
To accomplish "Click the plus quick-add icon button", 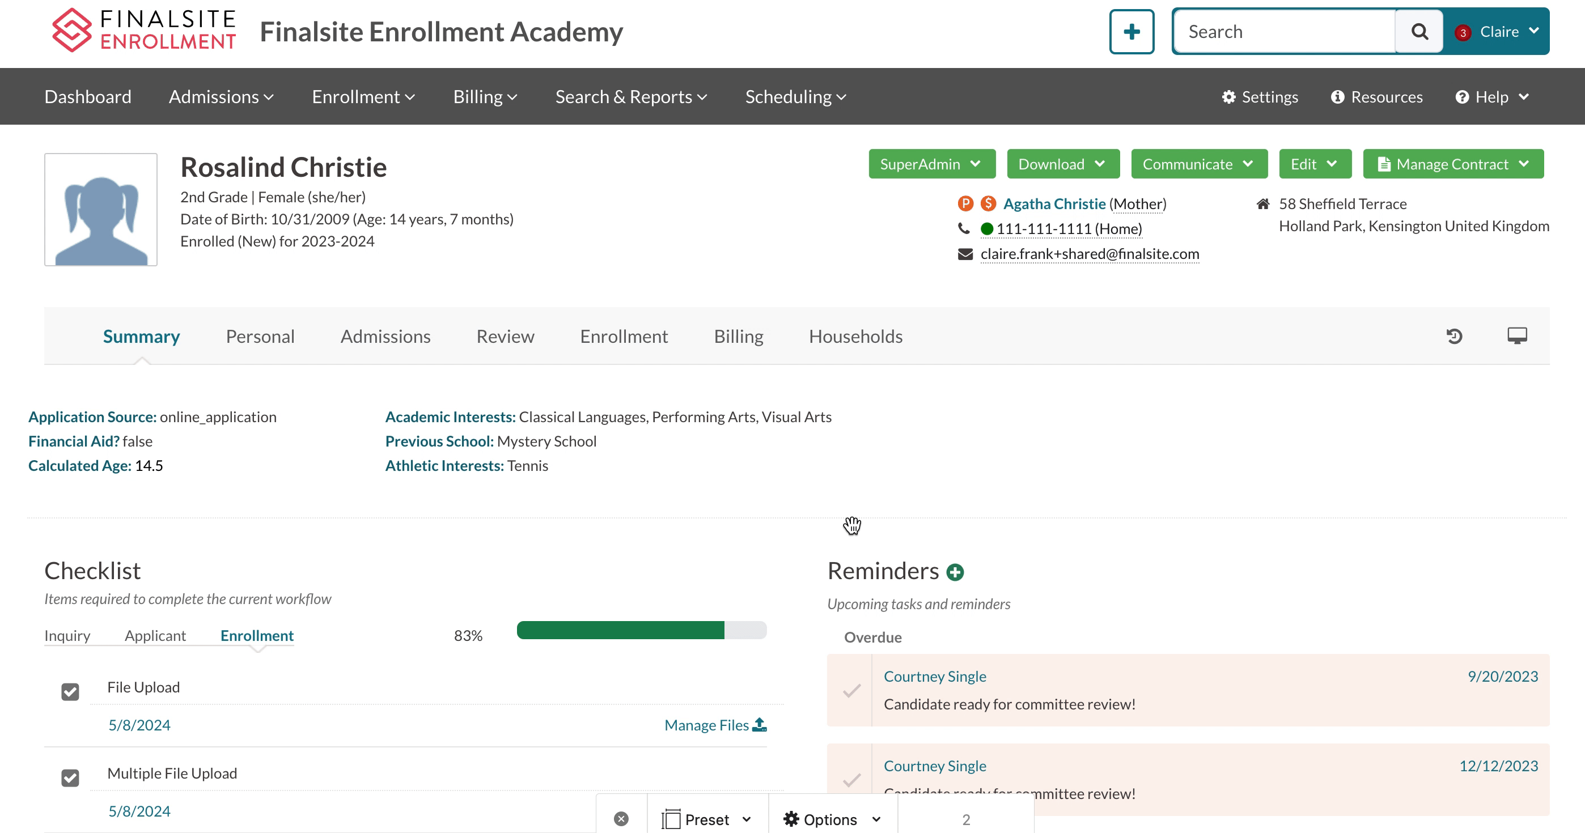I will (x=1131, y=32).
